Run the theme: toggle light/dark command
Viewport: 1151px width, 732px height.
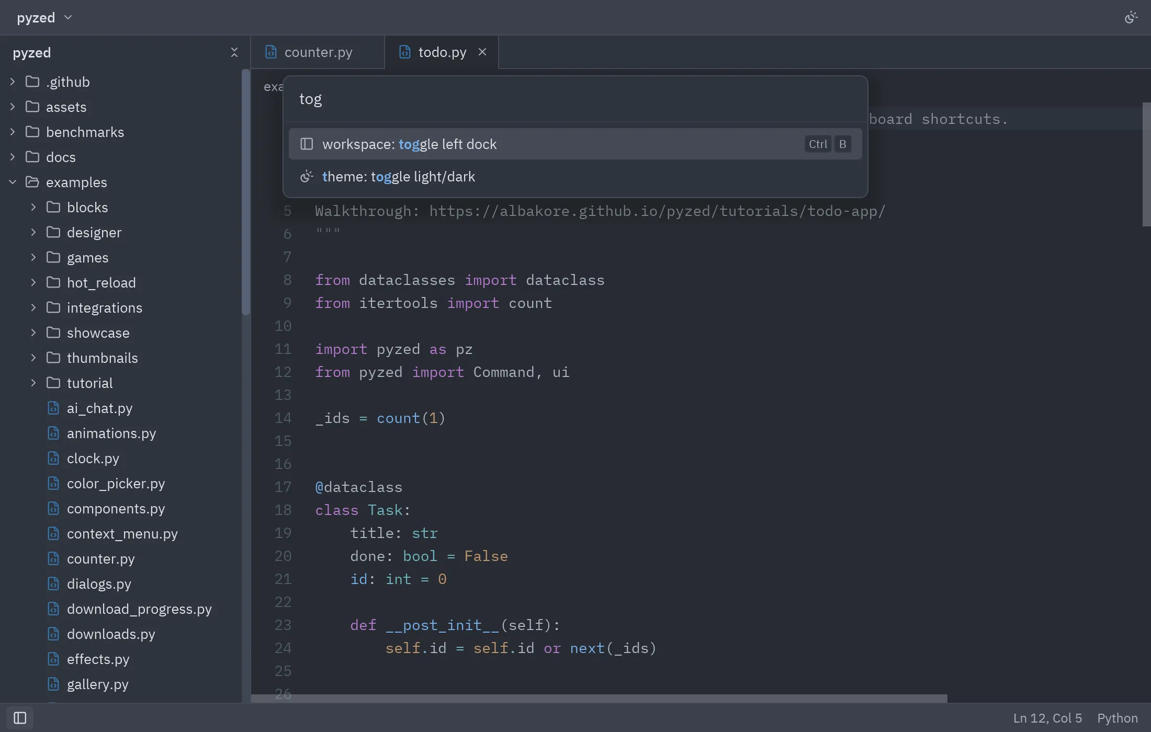click(x=575, y=176)
